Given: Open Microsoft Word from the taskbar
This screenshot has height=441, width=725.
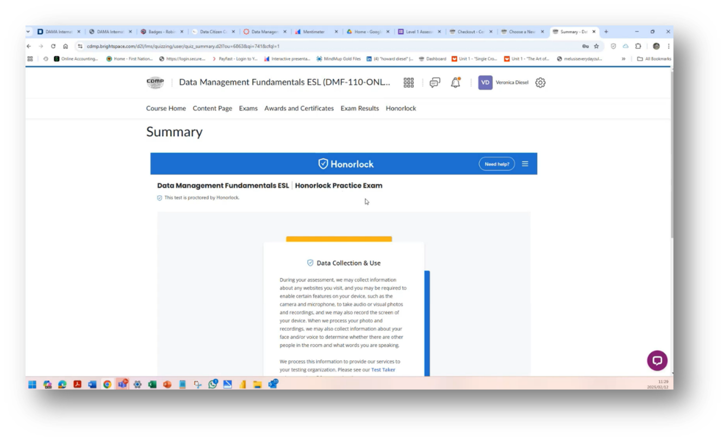Looking at the screenshot, I should click(x=92, y=384).
